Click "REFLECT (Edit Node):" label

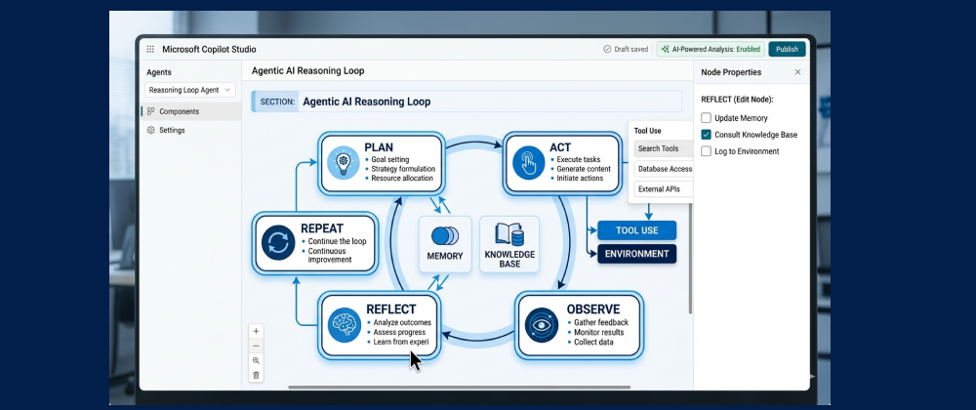737,100
